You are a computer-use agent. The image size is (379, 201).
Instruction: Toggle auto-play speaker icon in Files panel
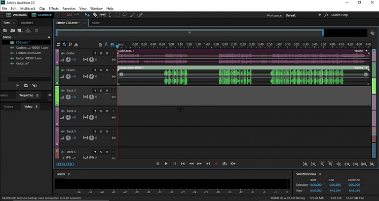coord(35,85)
